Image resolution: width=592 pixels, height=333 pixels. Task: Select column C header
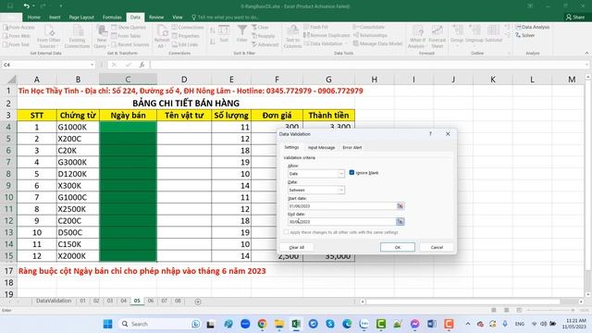pyautogui.click(x=128, y=80)
